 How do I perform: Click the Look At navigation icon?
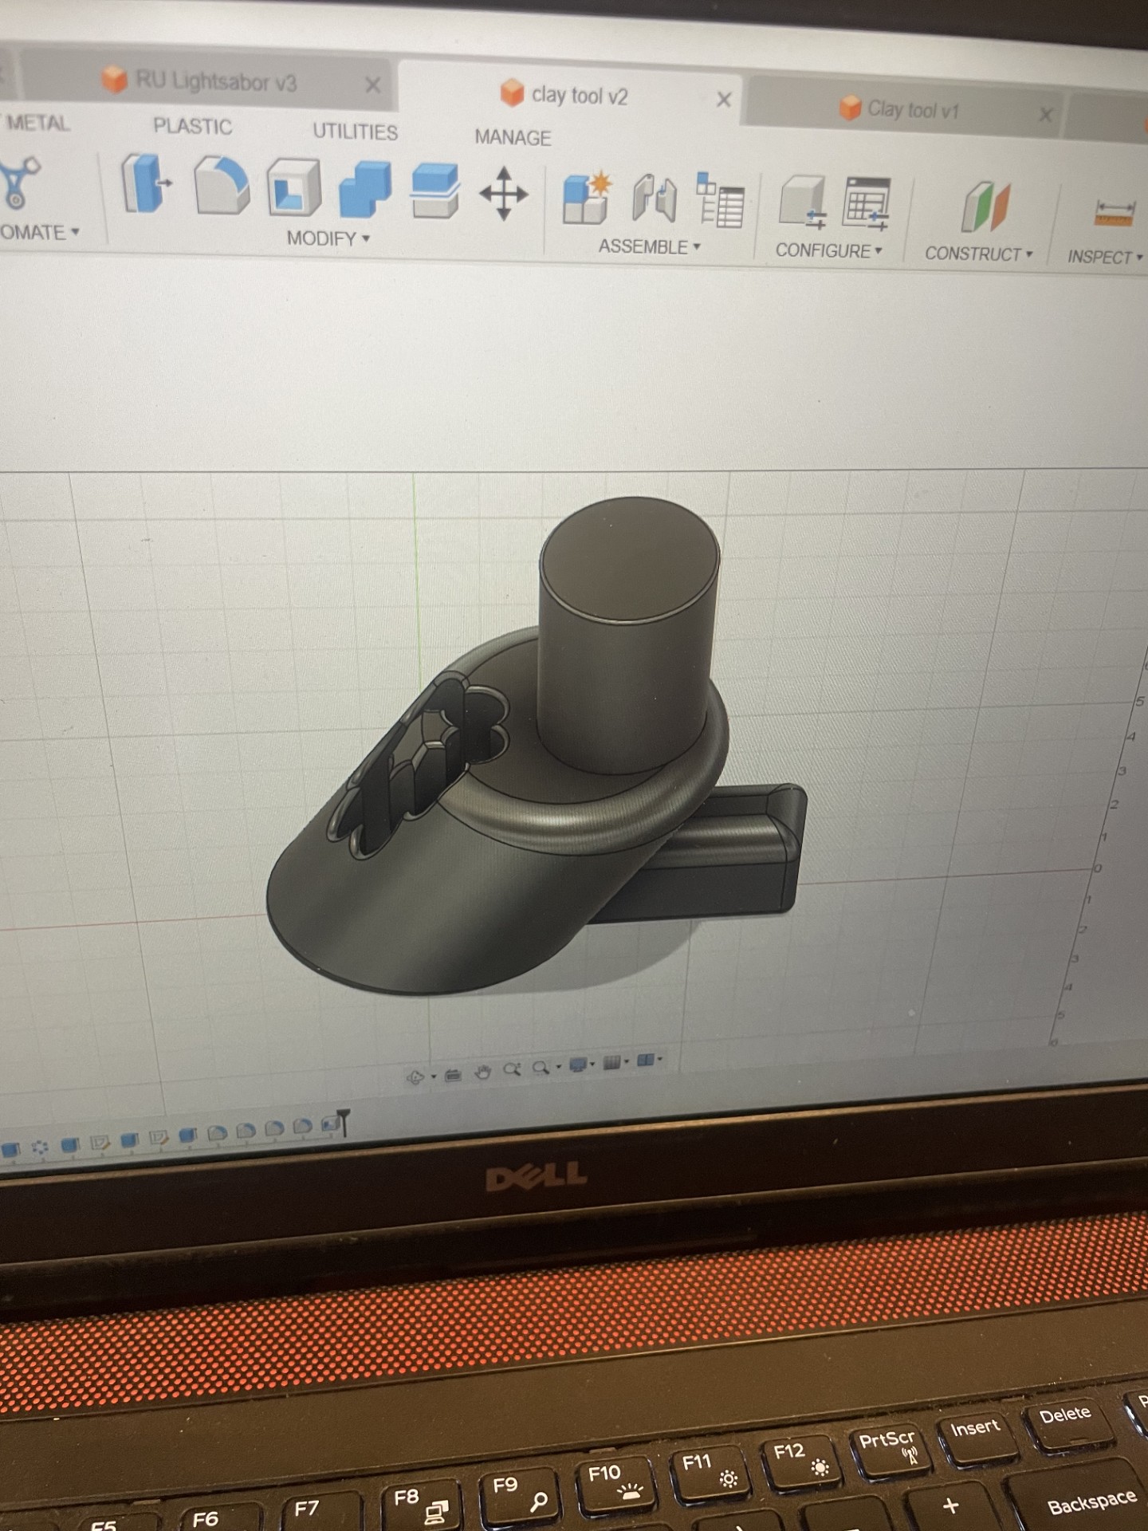coord(453,1075)
